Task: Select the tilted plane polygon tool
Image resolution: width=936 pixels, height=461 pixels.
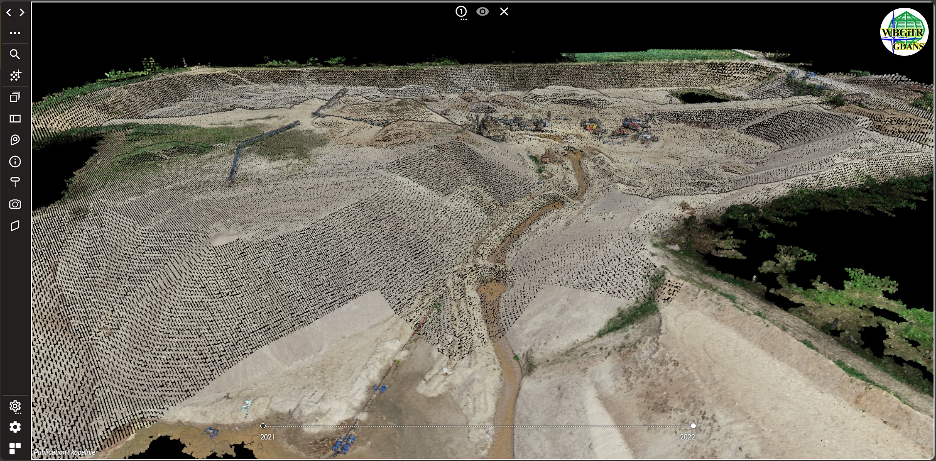Action: (x=15, y=226)
